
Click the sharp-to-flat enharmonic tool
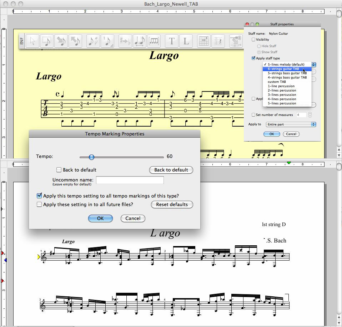point(125,41)
